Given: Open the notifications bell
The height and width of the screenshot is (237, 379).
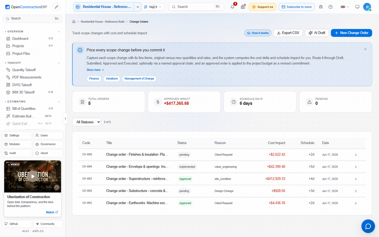Looking at the screenshot, I should [x=232, y=7].
